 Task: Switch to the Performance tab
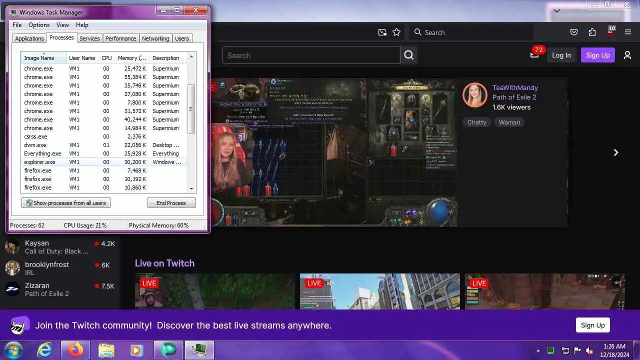[120, 38]
